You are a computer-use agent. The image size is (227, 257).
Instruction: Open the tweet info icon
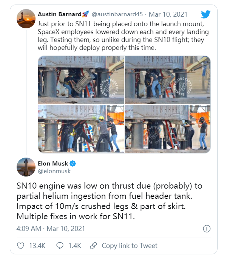point(207,229)
